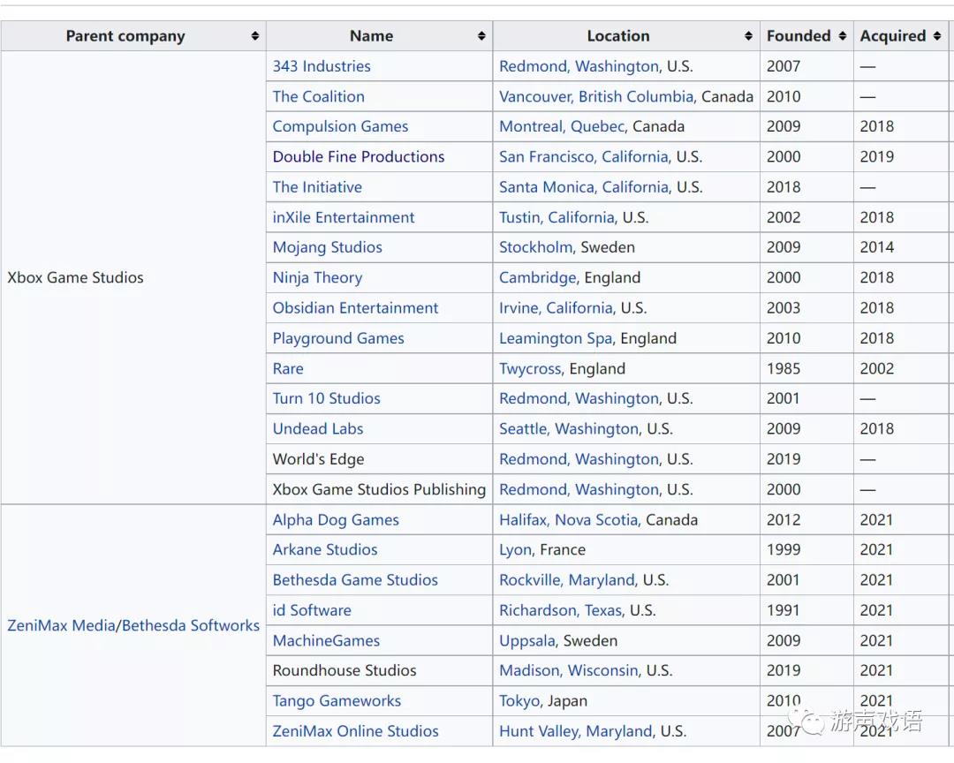
Task: Open the Tango Gameworks link
Action: tap(337, 701)
